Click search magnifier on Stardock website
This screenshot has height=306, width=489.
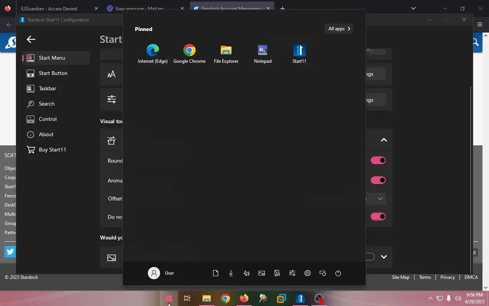pyautogui.click(x=475, y=42)
